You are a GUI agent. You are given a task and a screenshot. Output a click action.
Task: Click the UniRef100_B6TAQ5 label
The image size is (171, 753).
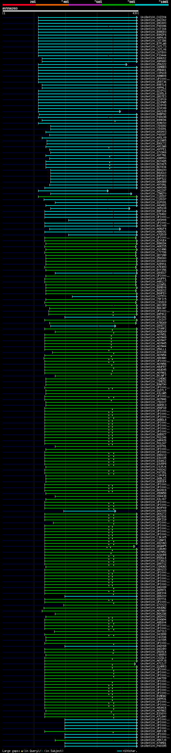pos(153,161)
